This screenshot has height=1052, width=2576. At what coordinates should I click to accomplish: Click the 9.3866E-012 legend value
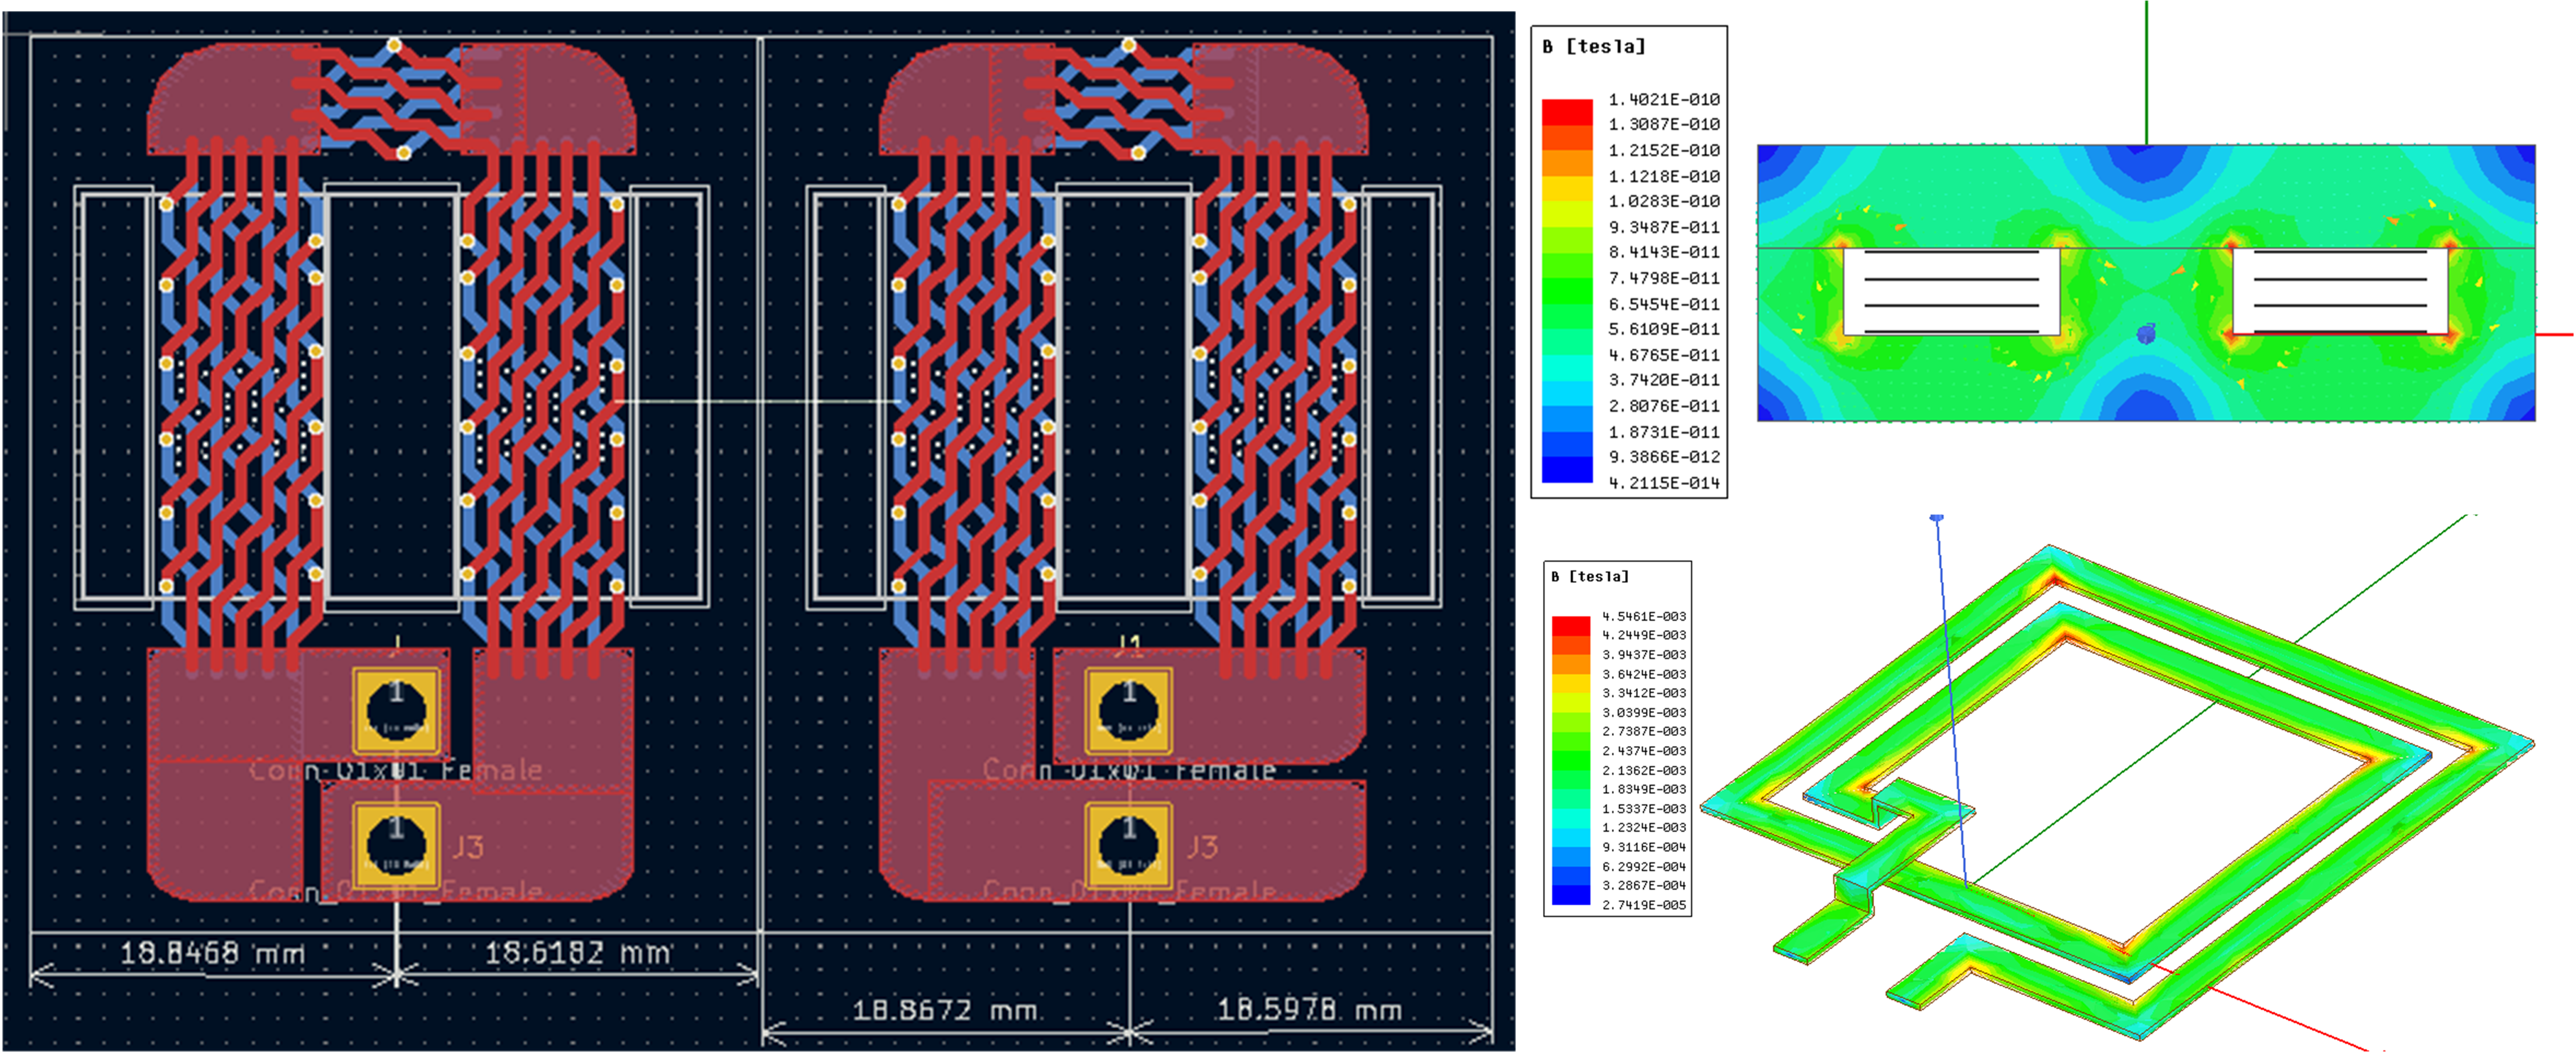[x=1664, y=457]
